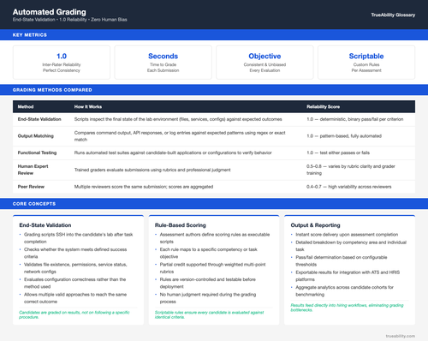Click bullet 'Evaluates configuration correctness'

coord(74,283)
